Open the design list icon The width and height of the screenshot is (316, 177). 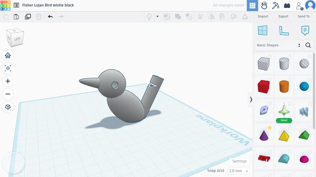[16, 5]
